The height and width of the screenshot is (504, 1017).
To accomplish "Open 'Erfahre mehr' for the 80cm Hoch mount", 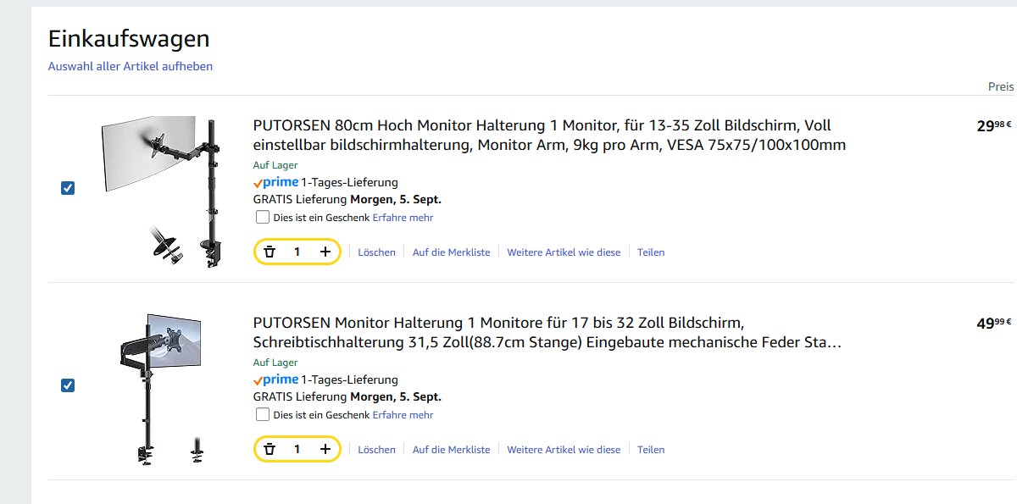I will [x=403, y=218].
